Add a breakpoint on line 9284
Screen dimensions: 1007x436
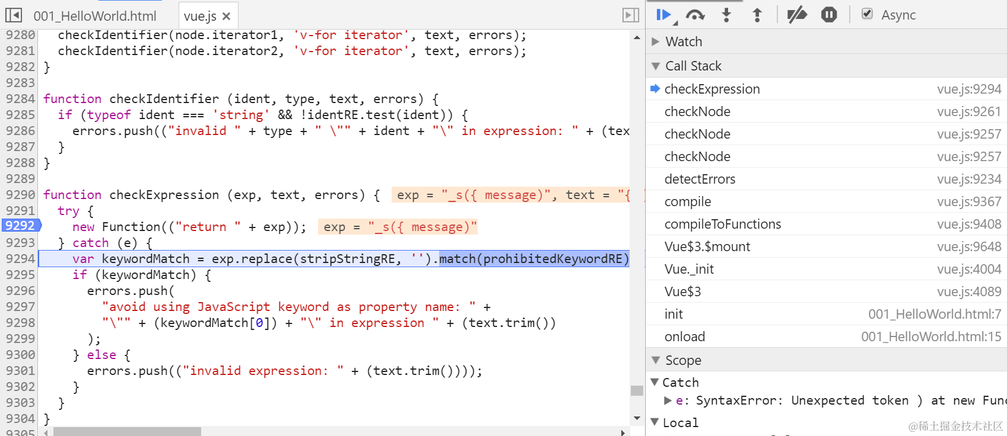point(20,99)
